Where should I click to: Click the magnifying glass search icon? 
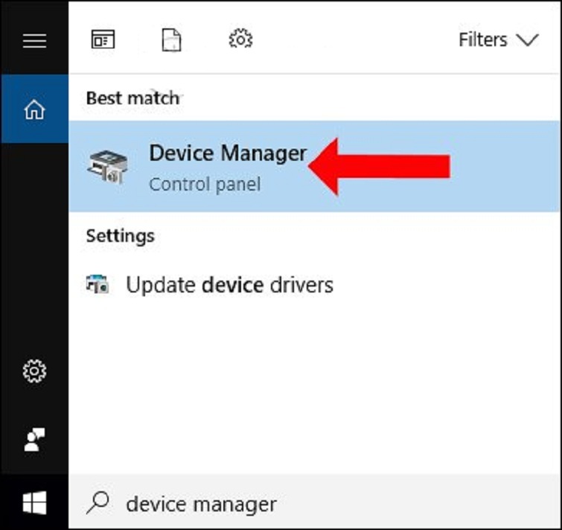tap(98, 504)
